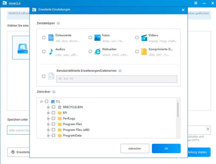Click the Webseiten browser icon
Image resolution: width=216 pixels, height=164 pixels.
(x=97, y=52)
